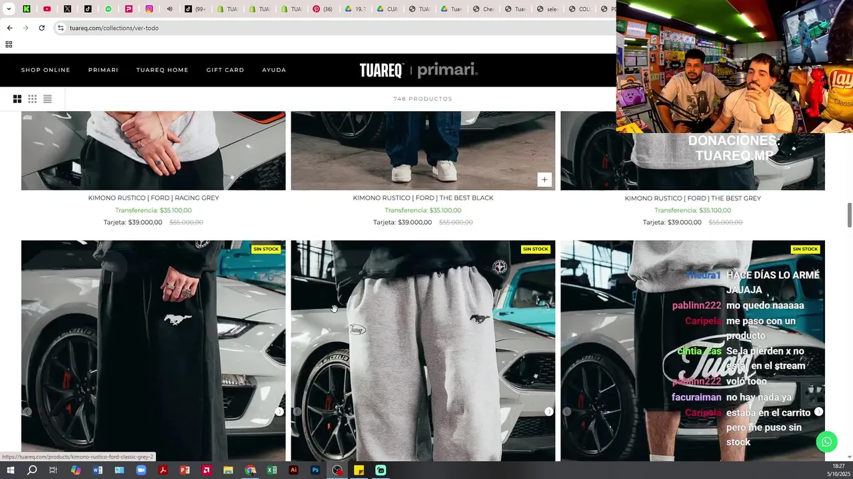Open the apps grid in bookmarks bar
Screen dimensions: 853x479
pyautogui.click(x=9, y=45)
